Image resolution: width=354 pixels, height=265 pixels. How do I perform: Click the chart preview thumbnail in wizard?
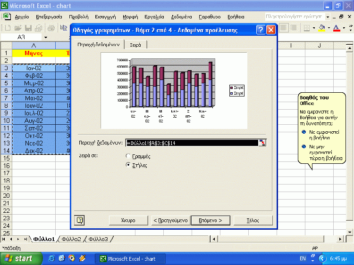(174, 90)
